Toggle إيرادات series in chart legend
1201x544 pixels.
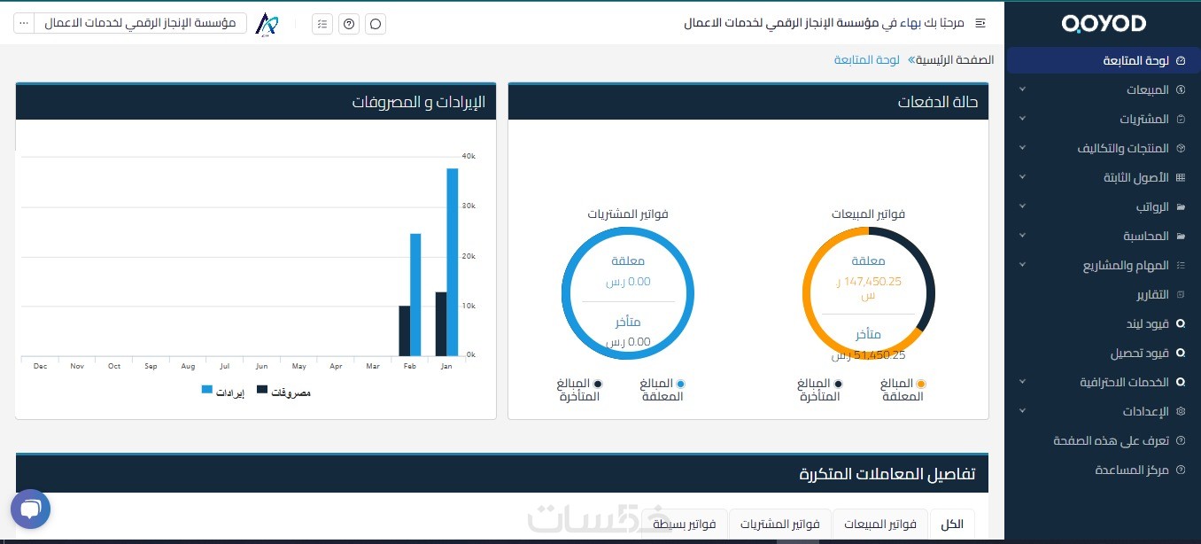coord(222,391)
